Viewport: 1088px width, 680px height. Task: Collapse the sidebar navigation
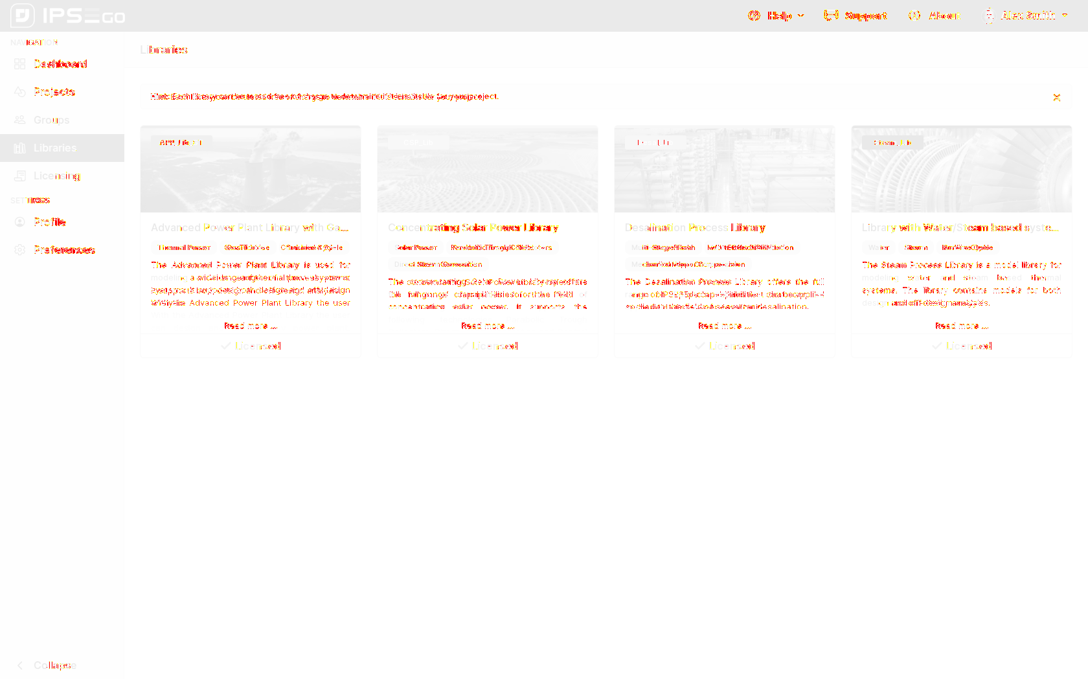[47, 665]
